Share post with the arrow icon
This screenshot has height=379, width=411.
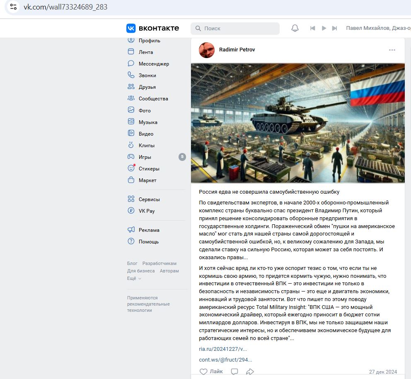coord(250,372)
